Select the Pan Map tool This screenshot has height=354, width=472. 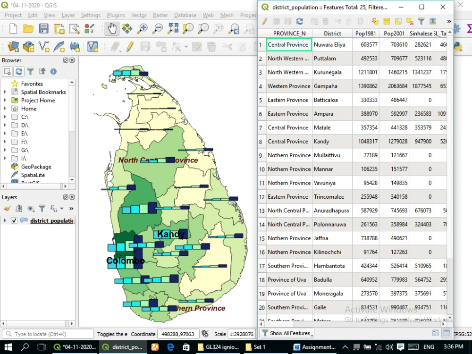click(x=111, y=29)
